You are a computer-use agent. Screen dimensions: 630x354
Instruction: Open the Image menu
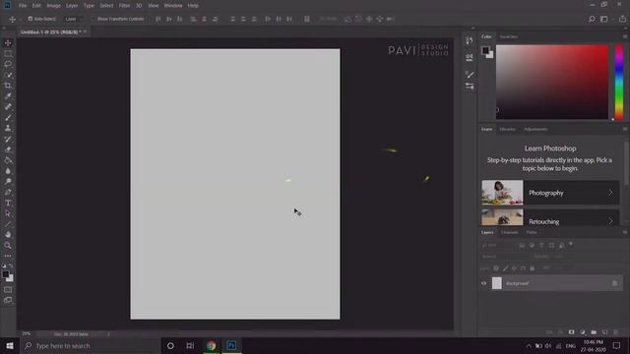click(x=53, y=6)
